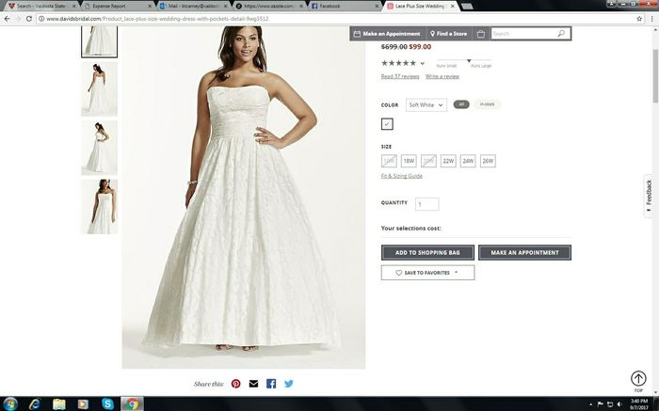This screenshot has height=411, width=659.
Task: Expand the star rating breakdown chevron
Action: [423, 63]
